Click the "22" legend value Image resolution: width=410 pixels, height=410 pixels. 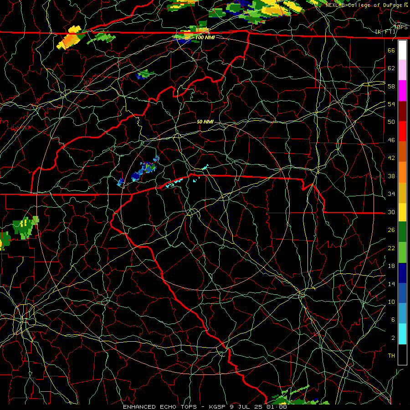pyautogui.click(x=391, y=248)
